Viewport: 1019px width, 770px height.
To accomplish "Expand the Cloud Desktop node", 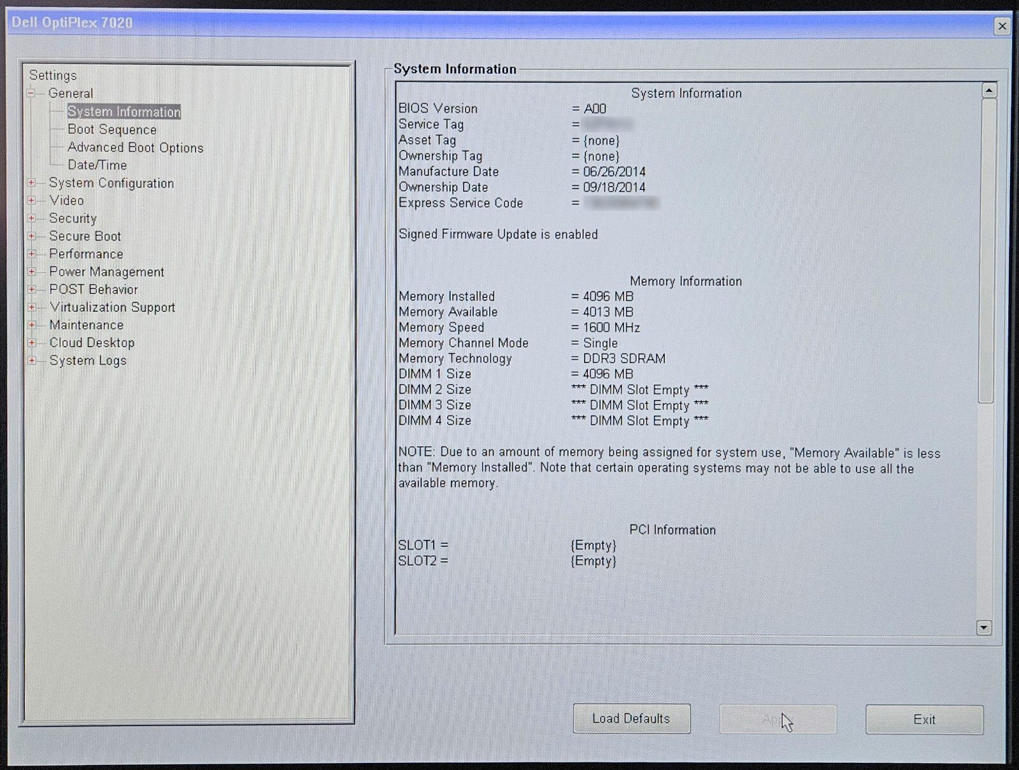I will [31, 343].
